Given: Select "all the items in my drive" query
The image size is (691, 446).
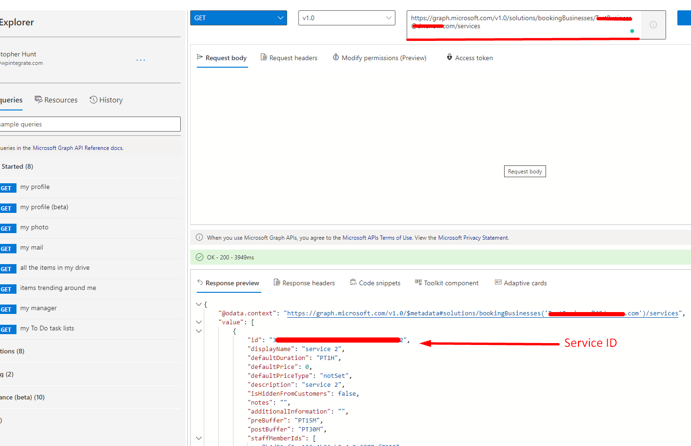Looking at the screenshot, I should [89, 268].
